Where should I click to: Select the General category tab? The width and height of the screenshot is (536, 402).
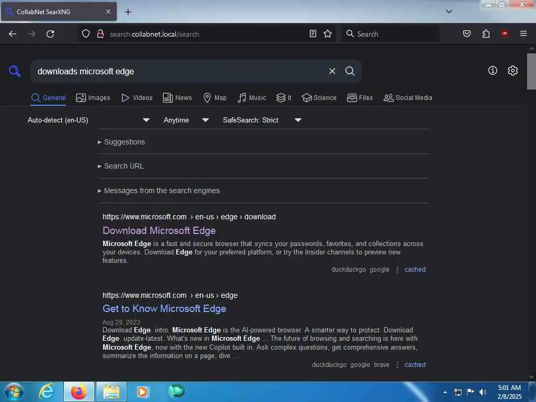point(48,98)
